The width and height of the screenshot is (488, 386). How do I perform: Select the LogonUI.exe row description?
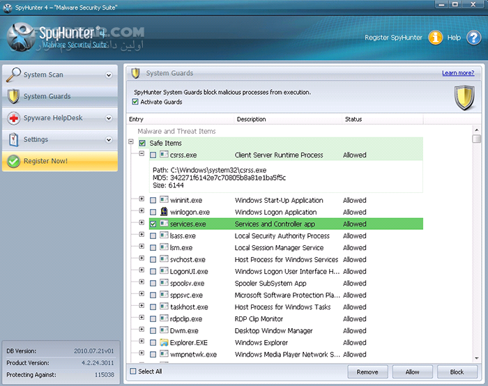[287, 272]
